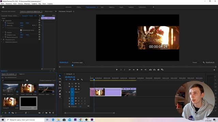Click the Program monitor playhead on scrub bar

pyautogui.click(x=73, y=65)
